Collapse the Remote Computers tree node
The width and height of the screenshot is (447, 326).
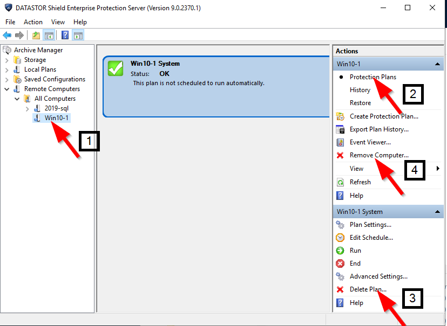pos(6,89)
